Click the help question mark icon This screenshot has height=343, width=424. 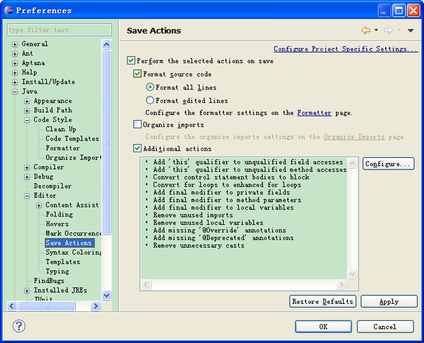point(19,326)
